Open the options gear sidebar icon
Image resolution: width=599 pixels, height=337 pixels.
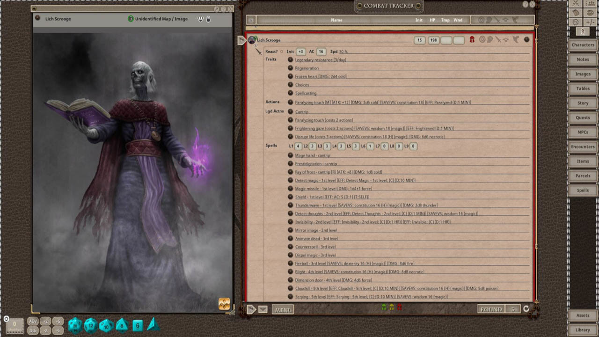(x=576, y=22)
